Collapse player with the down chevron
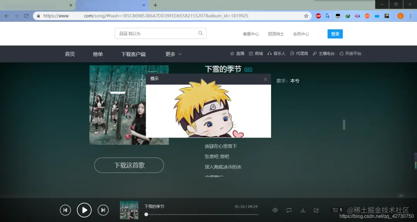Viewport: 417px width, 222px height. (401, 195)
